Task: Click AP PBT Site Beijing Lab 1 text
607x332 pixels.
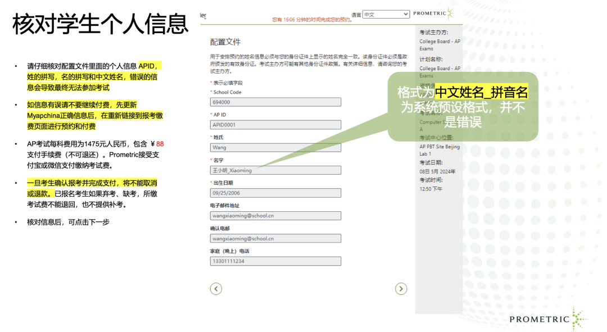Action: [x=440, y=150]
